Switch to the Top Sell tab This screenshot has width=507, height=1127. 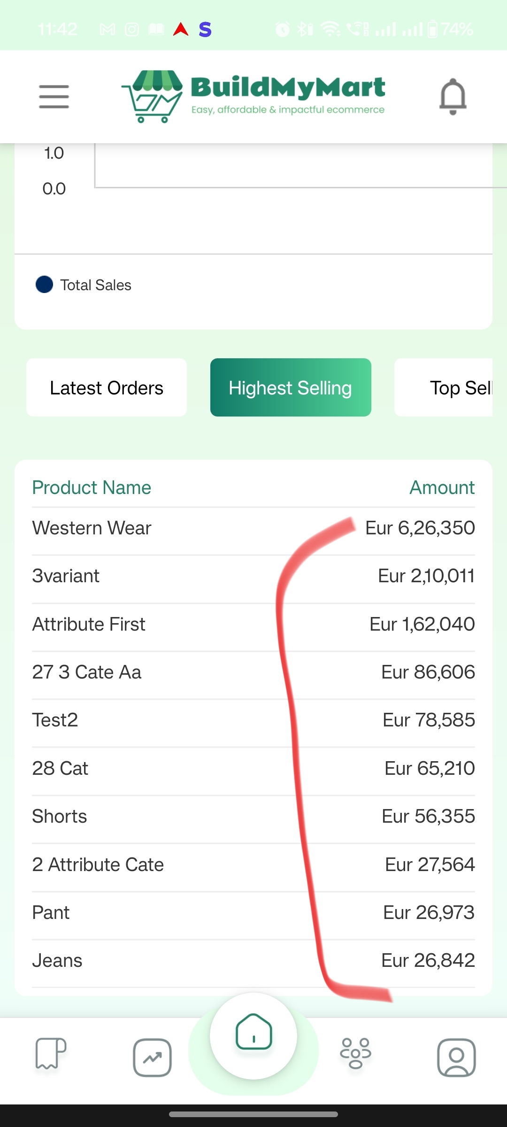pos(444,387)
